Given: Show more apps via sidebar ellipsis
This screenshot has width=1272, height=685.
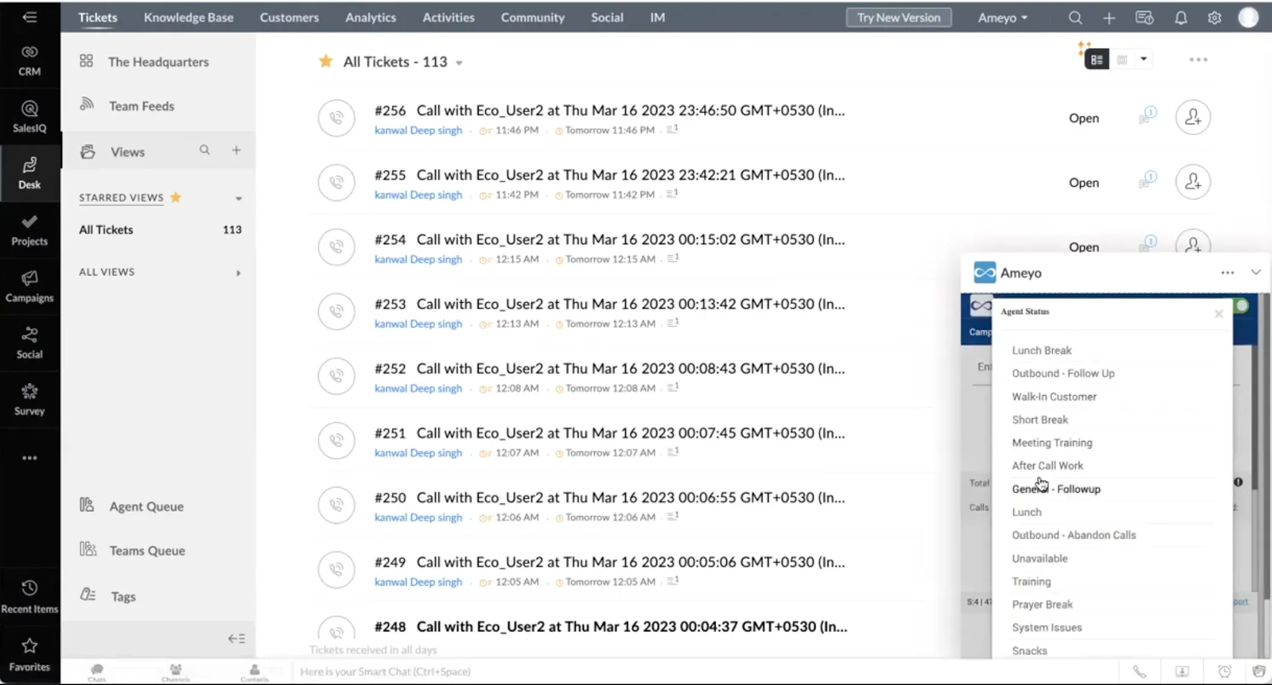Looking at the screenshot, I should click(x=30, y=458).
